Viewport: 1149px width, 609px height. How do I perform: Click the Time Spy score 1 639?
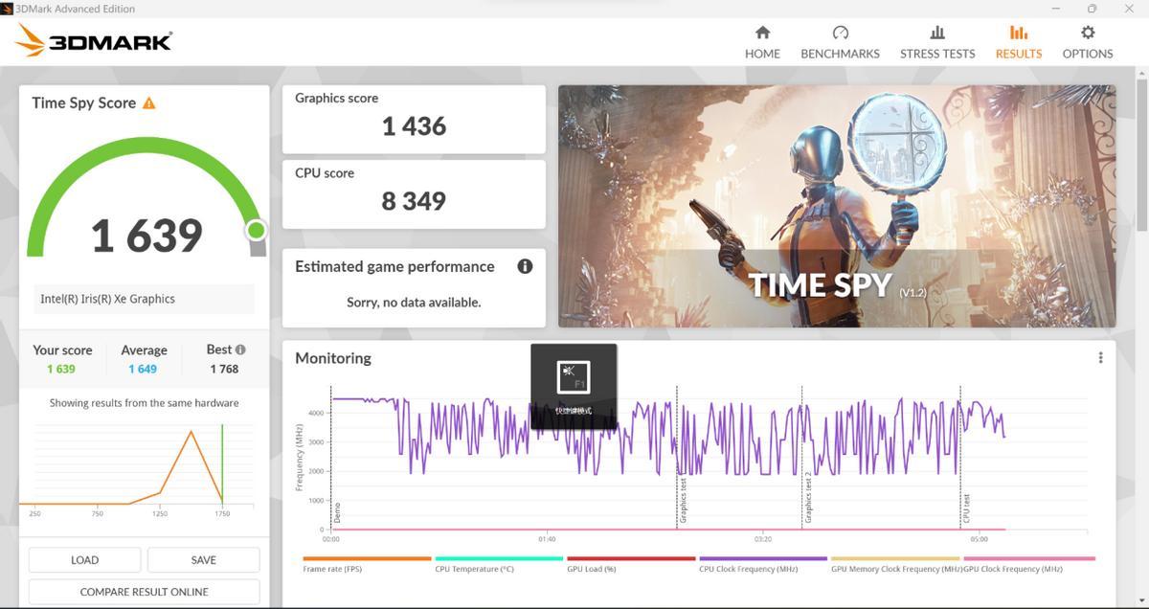(146, 236)
